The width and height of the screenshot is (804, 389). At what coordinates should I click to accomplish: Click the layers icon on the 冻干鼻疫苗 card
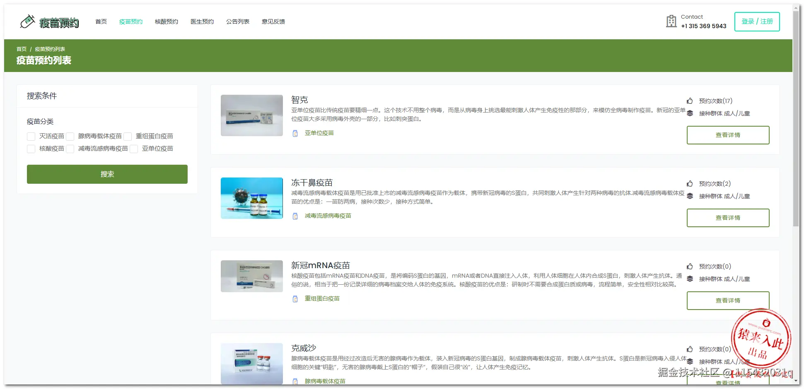pyautogui.click(x=690, y=196)
